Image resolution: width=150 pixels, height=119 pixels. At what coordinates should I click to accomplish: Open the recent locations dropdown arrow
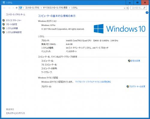click(13, 8)
